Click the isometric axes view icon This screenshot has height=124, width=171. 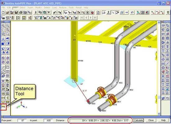pos(3,39)
